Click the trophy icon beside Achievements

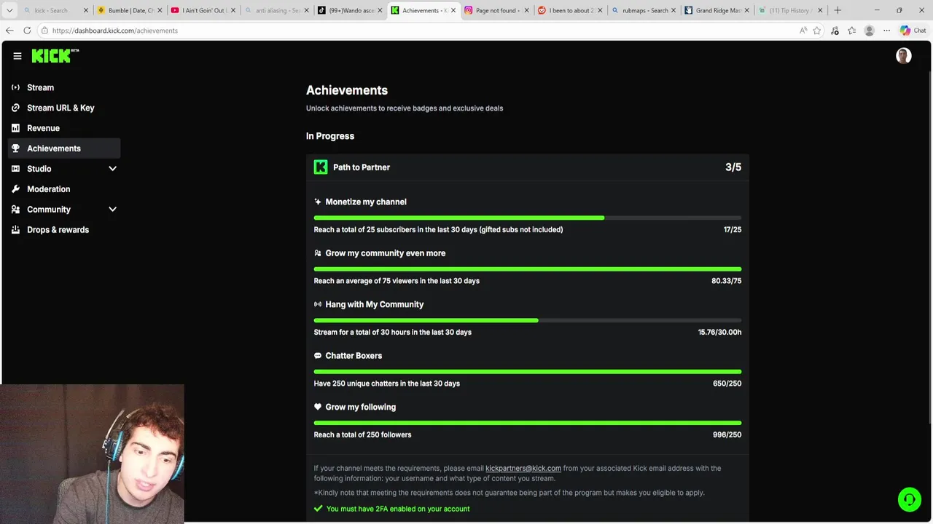15,148
